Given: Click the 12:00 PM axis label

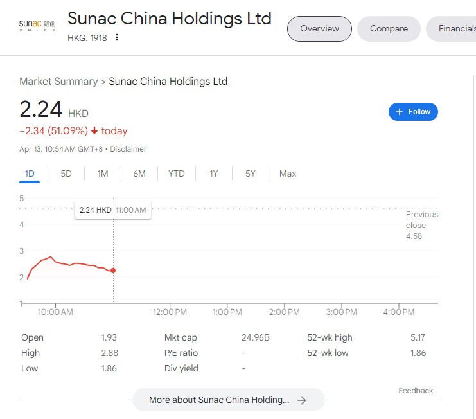Looking at the screenshot, I should (170, 312).
